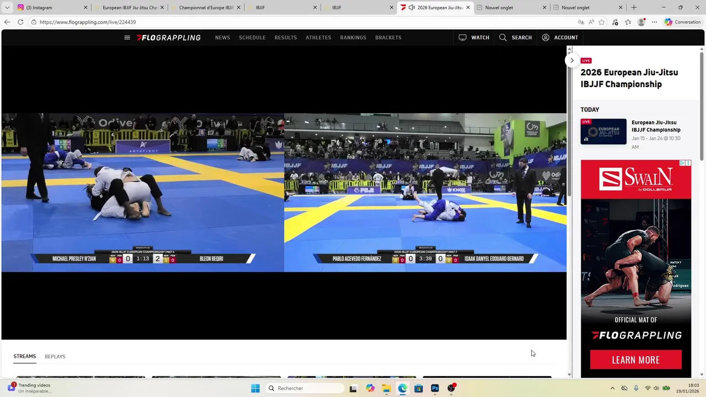The width and height of the screenshot is (706, 397).
Task: Click the Jan 15 - Jan 24 date text
Action: tap(656, 142)
